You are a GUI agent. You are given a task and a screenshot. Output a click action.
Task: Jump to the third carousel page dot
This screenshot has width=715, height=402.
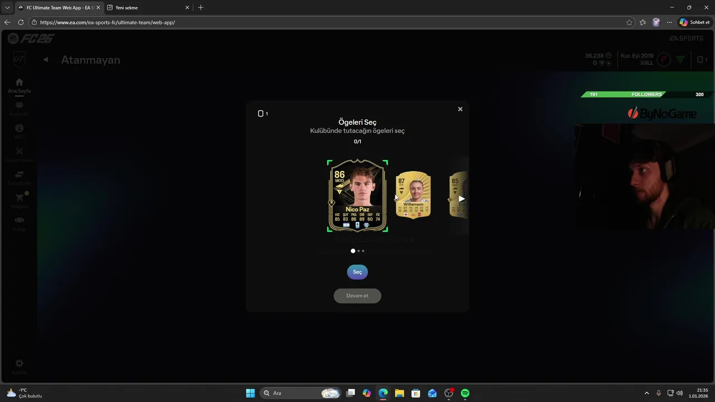[x=363, y=251]
